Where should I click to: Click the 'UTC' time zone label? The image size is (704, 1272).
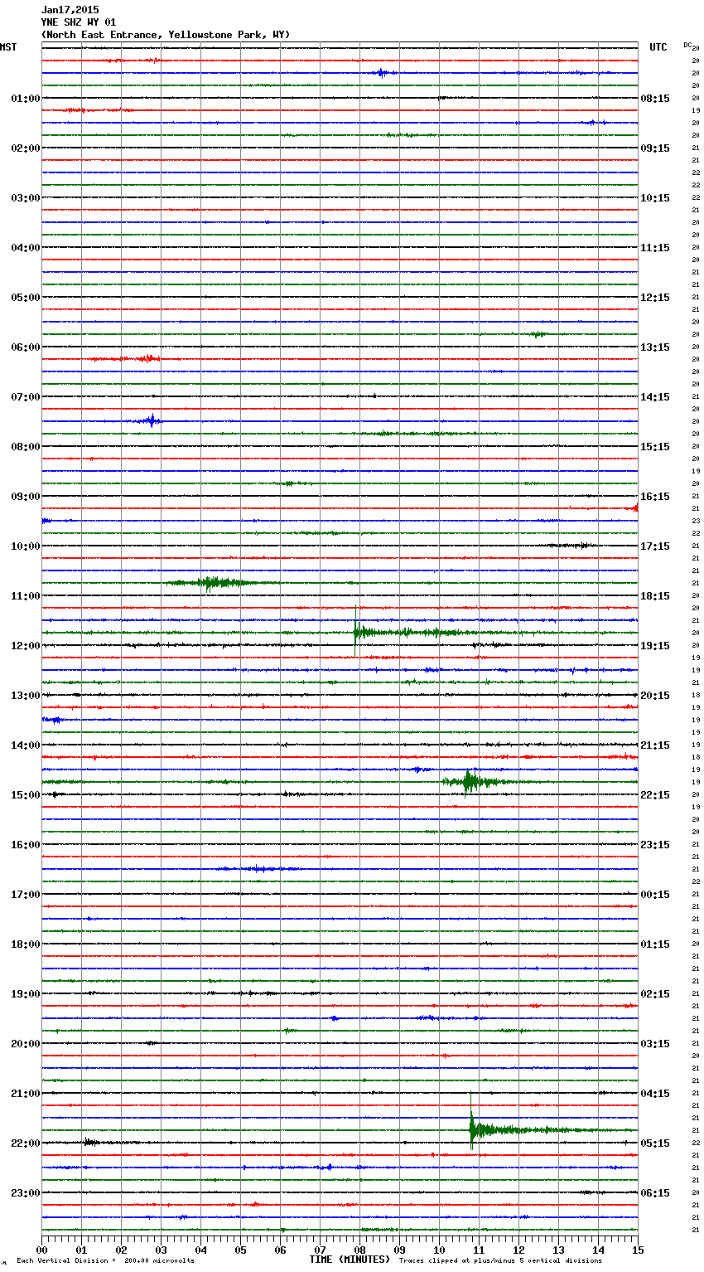point(658,47)
